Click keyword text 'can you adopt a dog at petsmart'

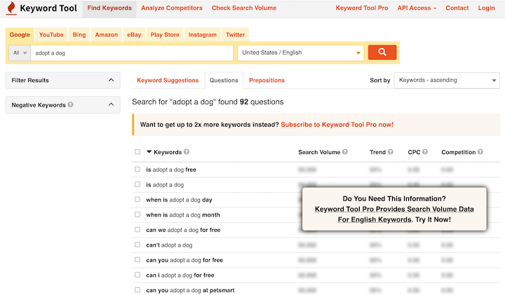tap(190, 290)
